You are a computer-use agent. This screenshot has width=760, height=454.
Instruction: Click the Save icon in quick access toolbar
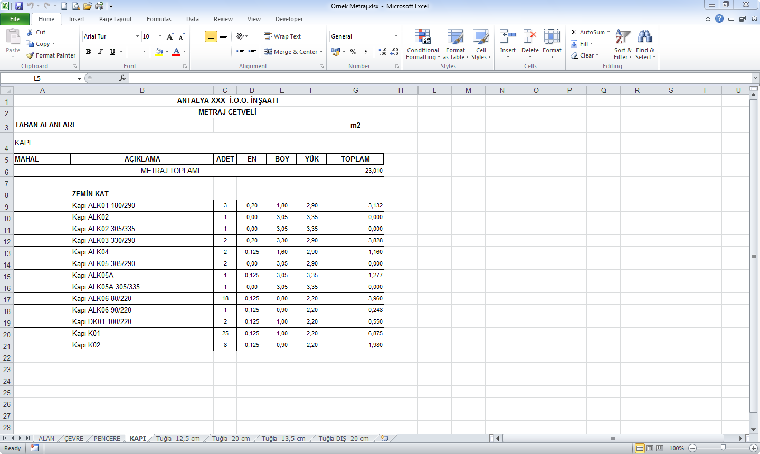[19, 6]
